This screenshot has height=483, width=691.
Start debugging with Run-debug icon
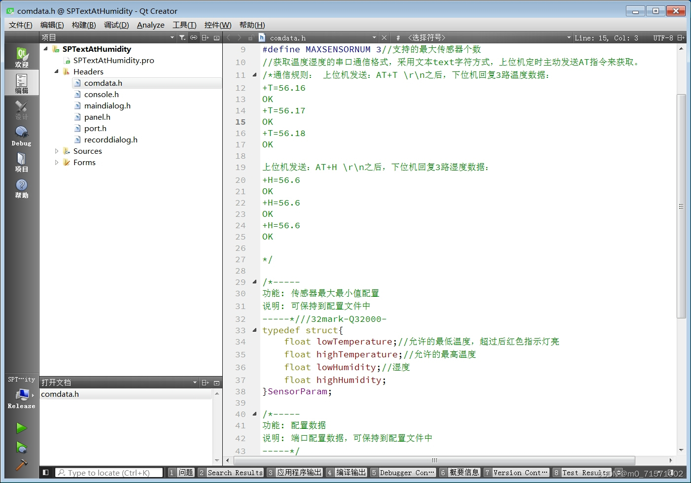(21, 447)
